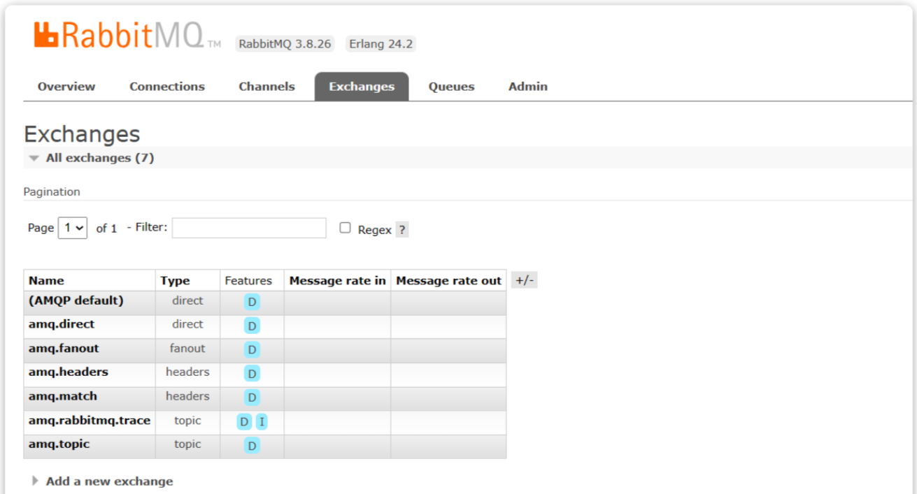Enable the Regex checkbox
This screenshot has height=494, width=917.
pyautogui.click(x=345, y=228)
